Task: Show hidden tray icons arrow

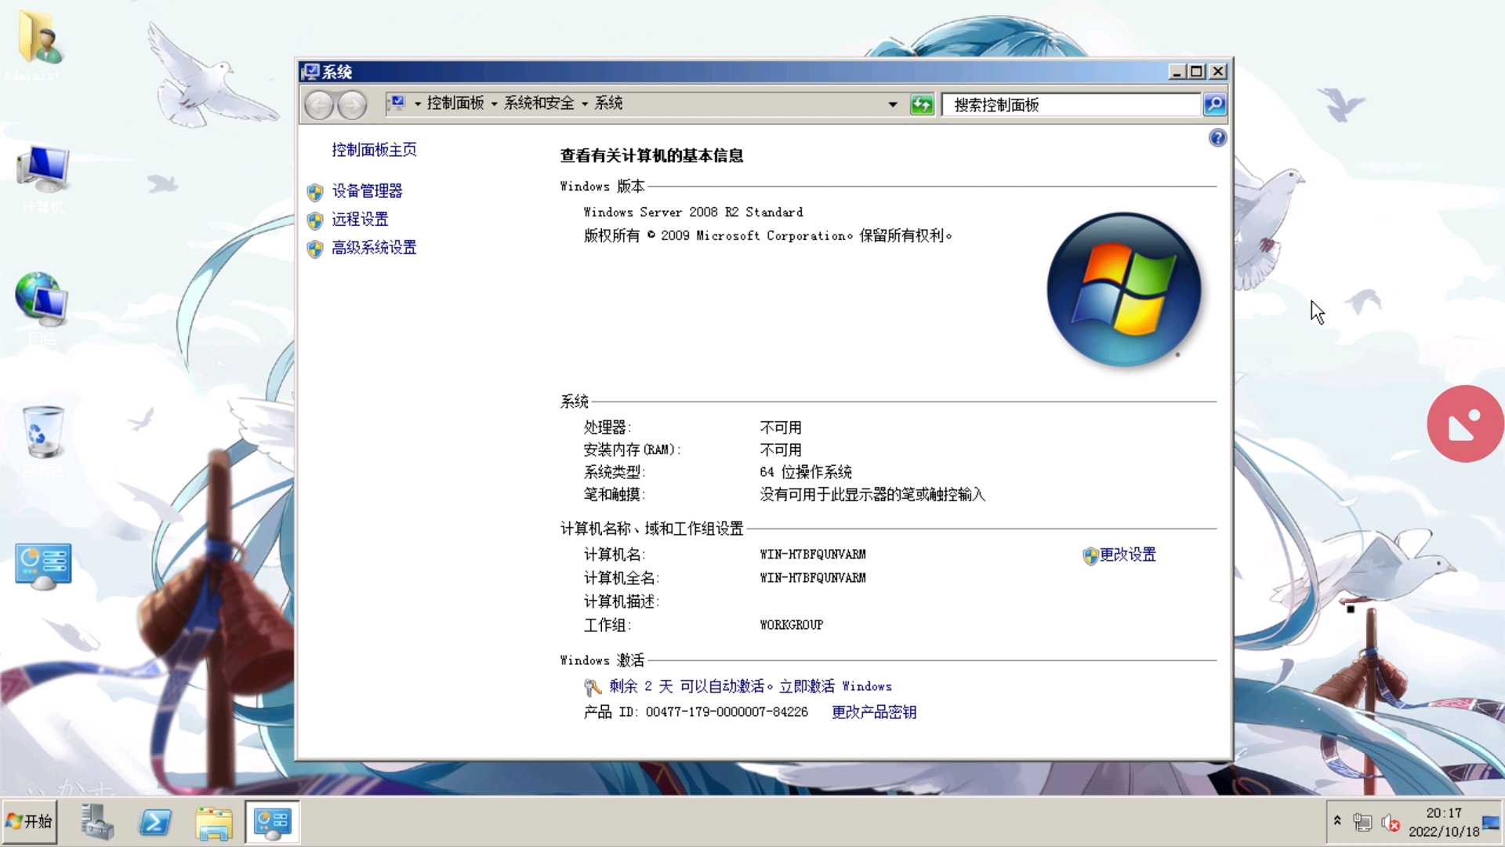Action: [1337, 821]
